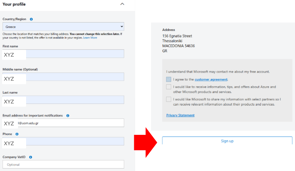
Task: Collapse the Your profile section
Action: click(x=122, y=4)
